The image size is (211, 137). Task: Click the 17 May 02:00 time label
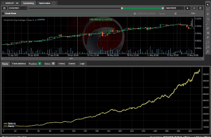point(192,55)
